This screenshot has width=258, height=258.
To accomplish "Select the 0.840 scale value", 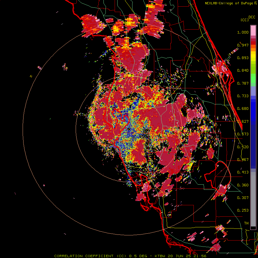I will [243, 71].
